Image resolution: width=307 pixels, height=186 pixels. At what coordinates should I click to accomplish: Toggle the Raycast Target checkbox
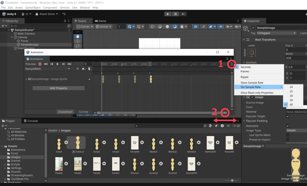[x=288, y=116]
